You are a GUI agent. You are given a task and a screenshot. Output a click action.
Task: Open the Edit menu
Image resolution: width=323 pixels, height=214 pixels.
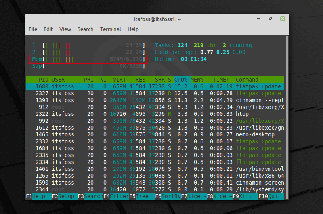(48, 29)
